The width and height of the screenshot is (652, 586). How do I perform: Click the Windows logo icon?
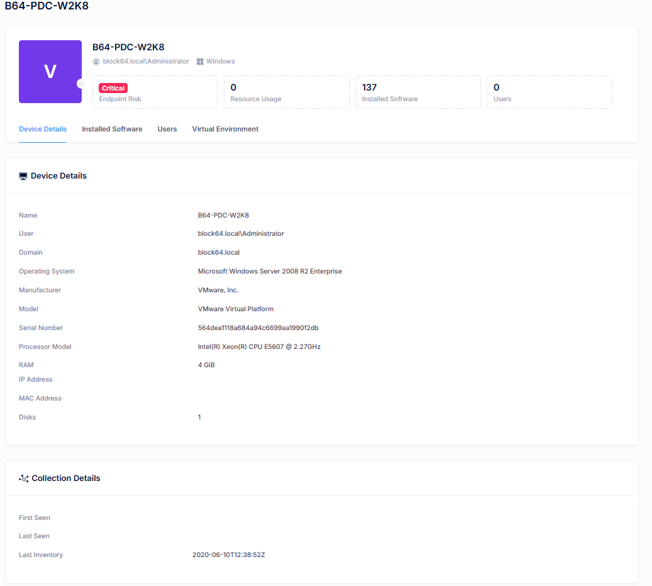200,62
